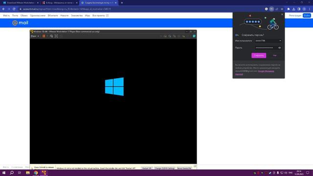Viewport: 313px width, 176px height.
Task: Click the blue Войти button
Action: [307, 15]
